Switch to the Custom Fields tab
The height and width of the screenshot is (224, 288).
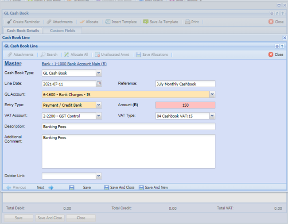click(x=62, y=31)
